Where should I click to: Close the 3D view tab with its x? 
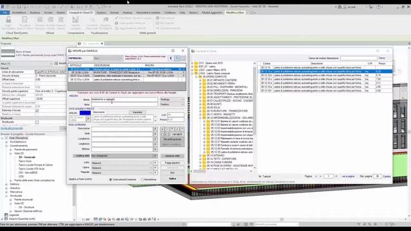102,44
